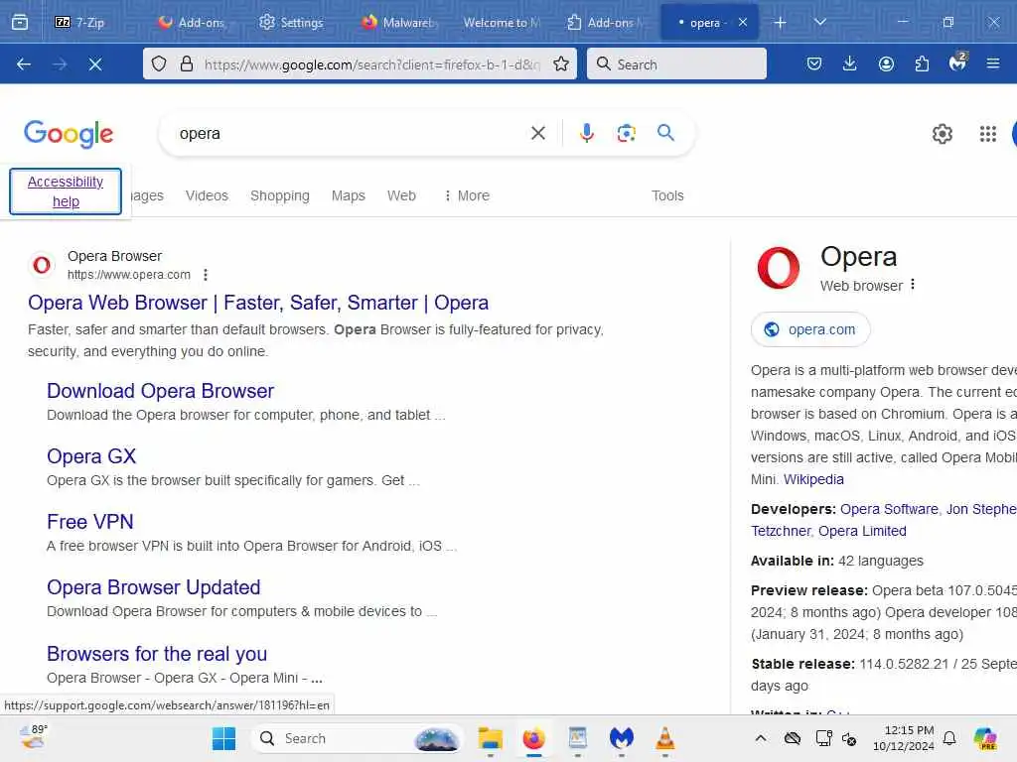Open Malwarebytes from the taskbar
The width and height of the screenshot is (1017, 762).
pyautogui.click(x=622, y=738)
